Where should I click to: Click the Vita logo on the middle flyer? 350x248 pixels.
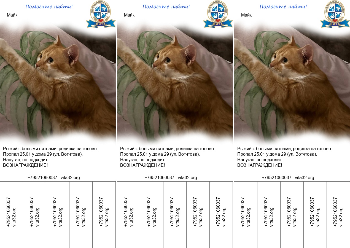pos(218,14)
